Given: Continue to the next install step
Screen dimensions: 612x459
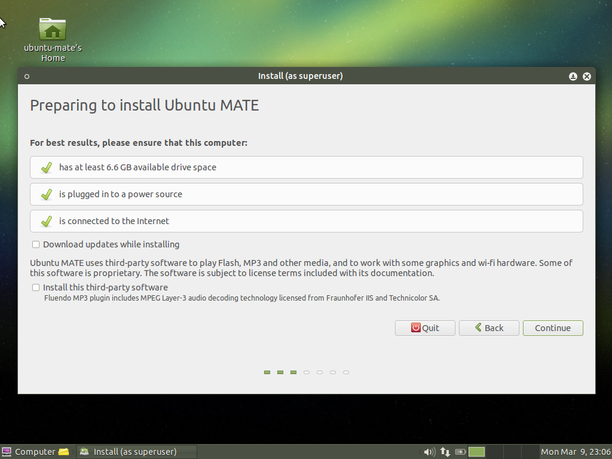Looking at the screenshot, I should tap(553, 328).
